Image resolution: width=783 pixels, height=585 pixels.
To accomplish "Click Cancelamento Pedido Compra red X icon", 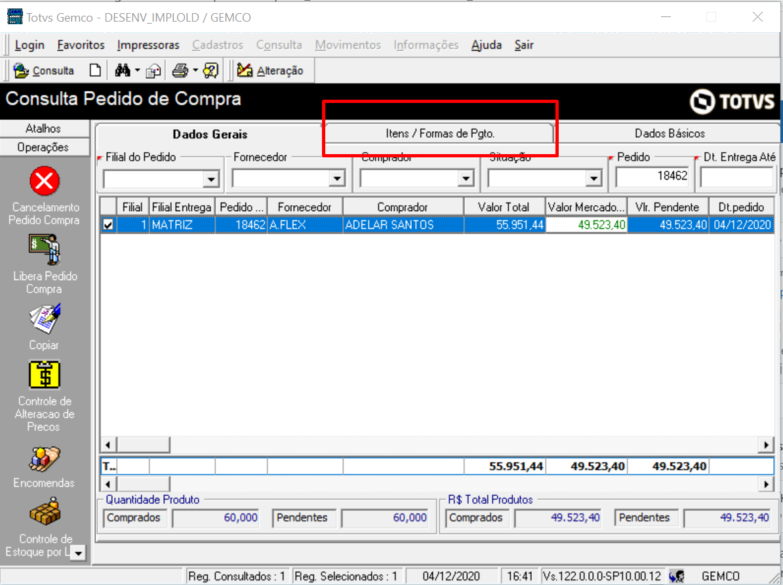I will pyautogui.click(x=45, y=181).
